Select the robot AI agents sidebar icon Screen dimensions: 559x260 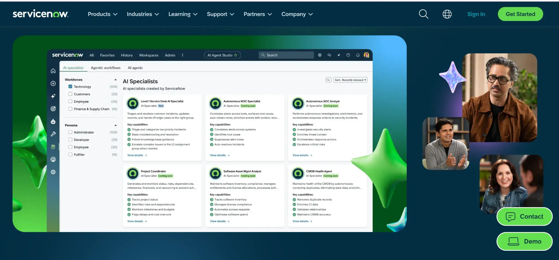coord(53,121)
